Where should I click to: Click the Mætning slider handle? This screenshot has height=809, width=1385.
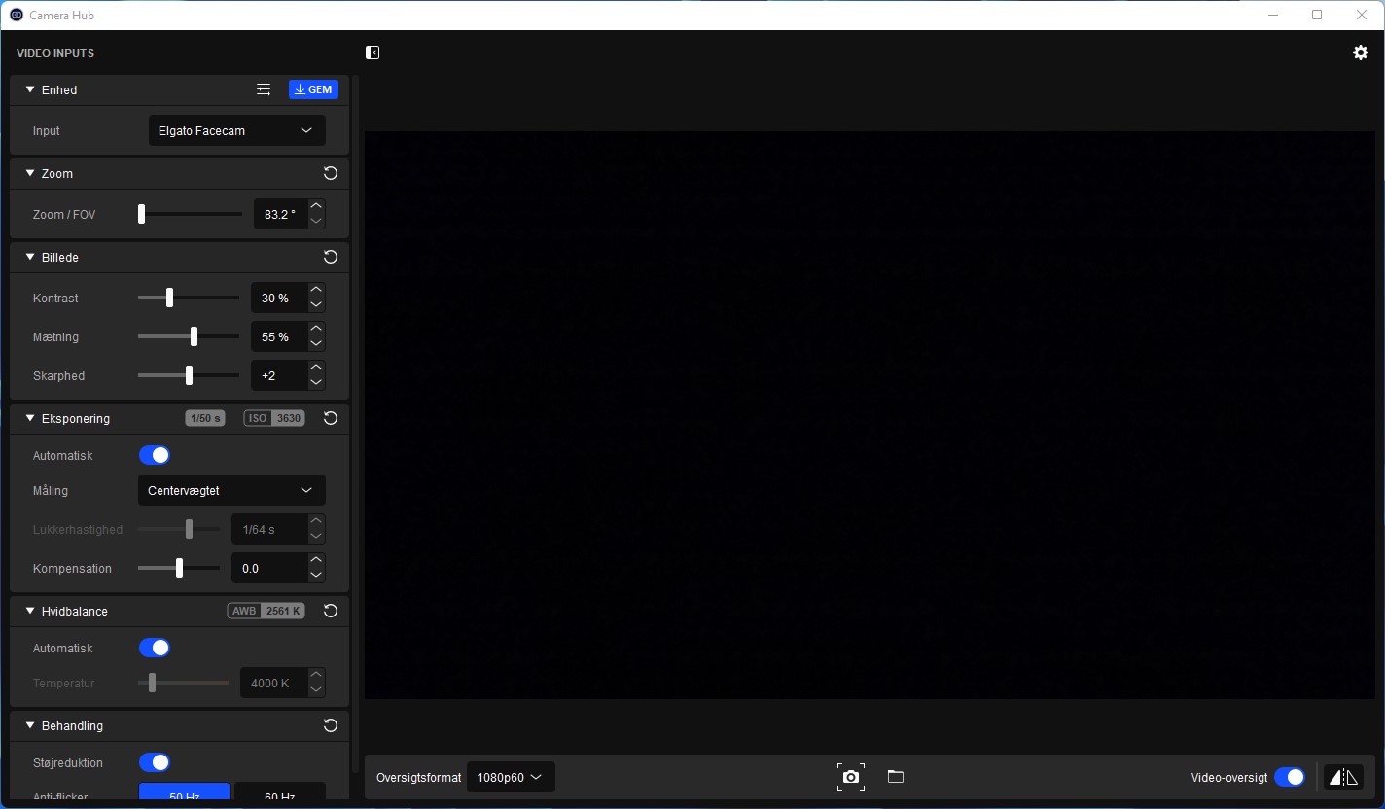coord(194,336)
